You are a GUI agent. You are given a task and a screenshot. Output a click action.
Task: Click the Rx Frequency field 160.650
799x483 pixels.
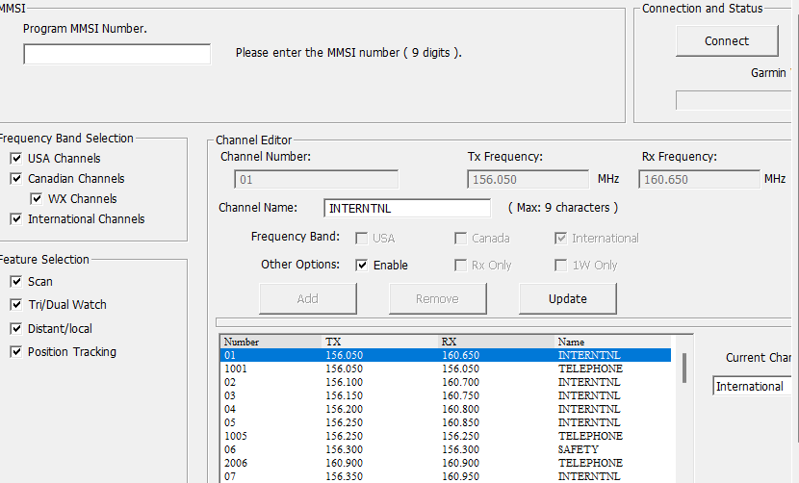pos(699,179)
